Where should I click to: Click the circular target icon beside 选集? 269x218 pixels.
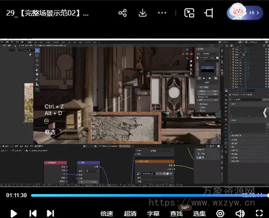220,213
